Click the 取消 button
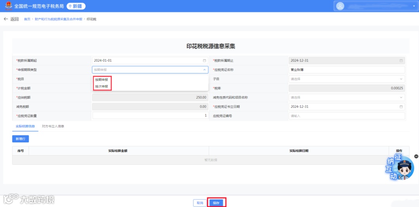This screenshot has height=207, width=419. pyautogui.click(x=200, y=203)
